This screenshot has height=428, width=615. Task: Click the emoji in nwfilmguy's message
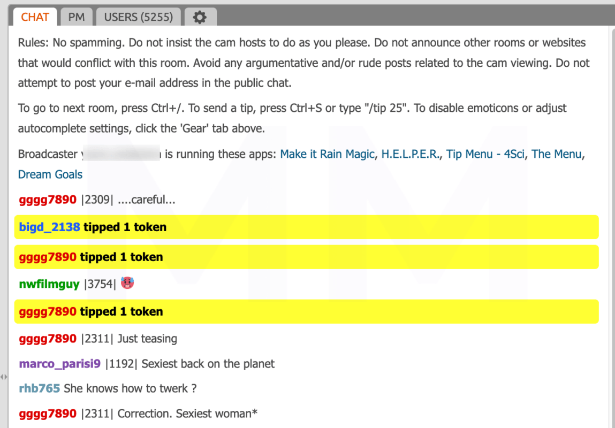pos(127,282)
